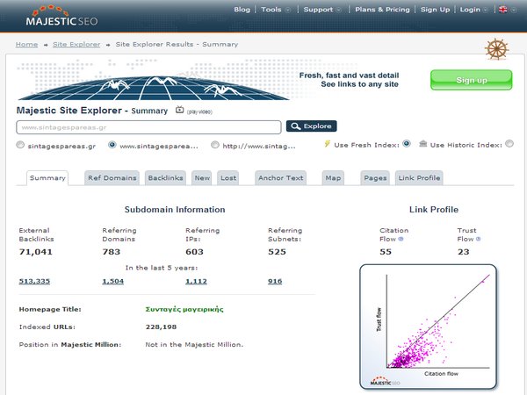Click the Fresh Index lightning icon
This screenshot has width=527, height=395.
click(x=328, y=144)
